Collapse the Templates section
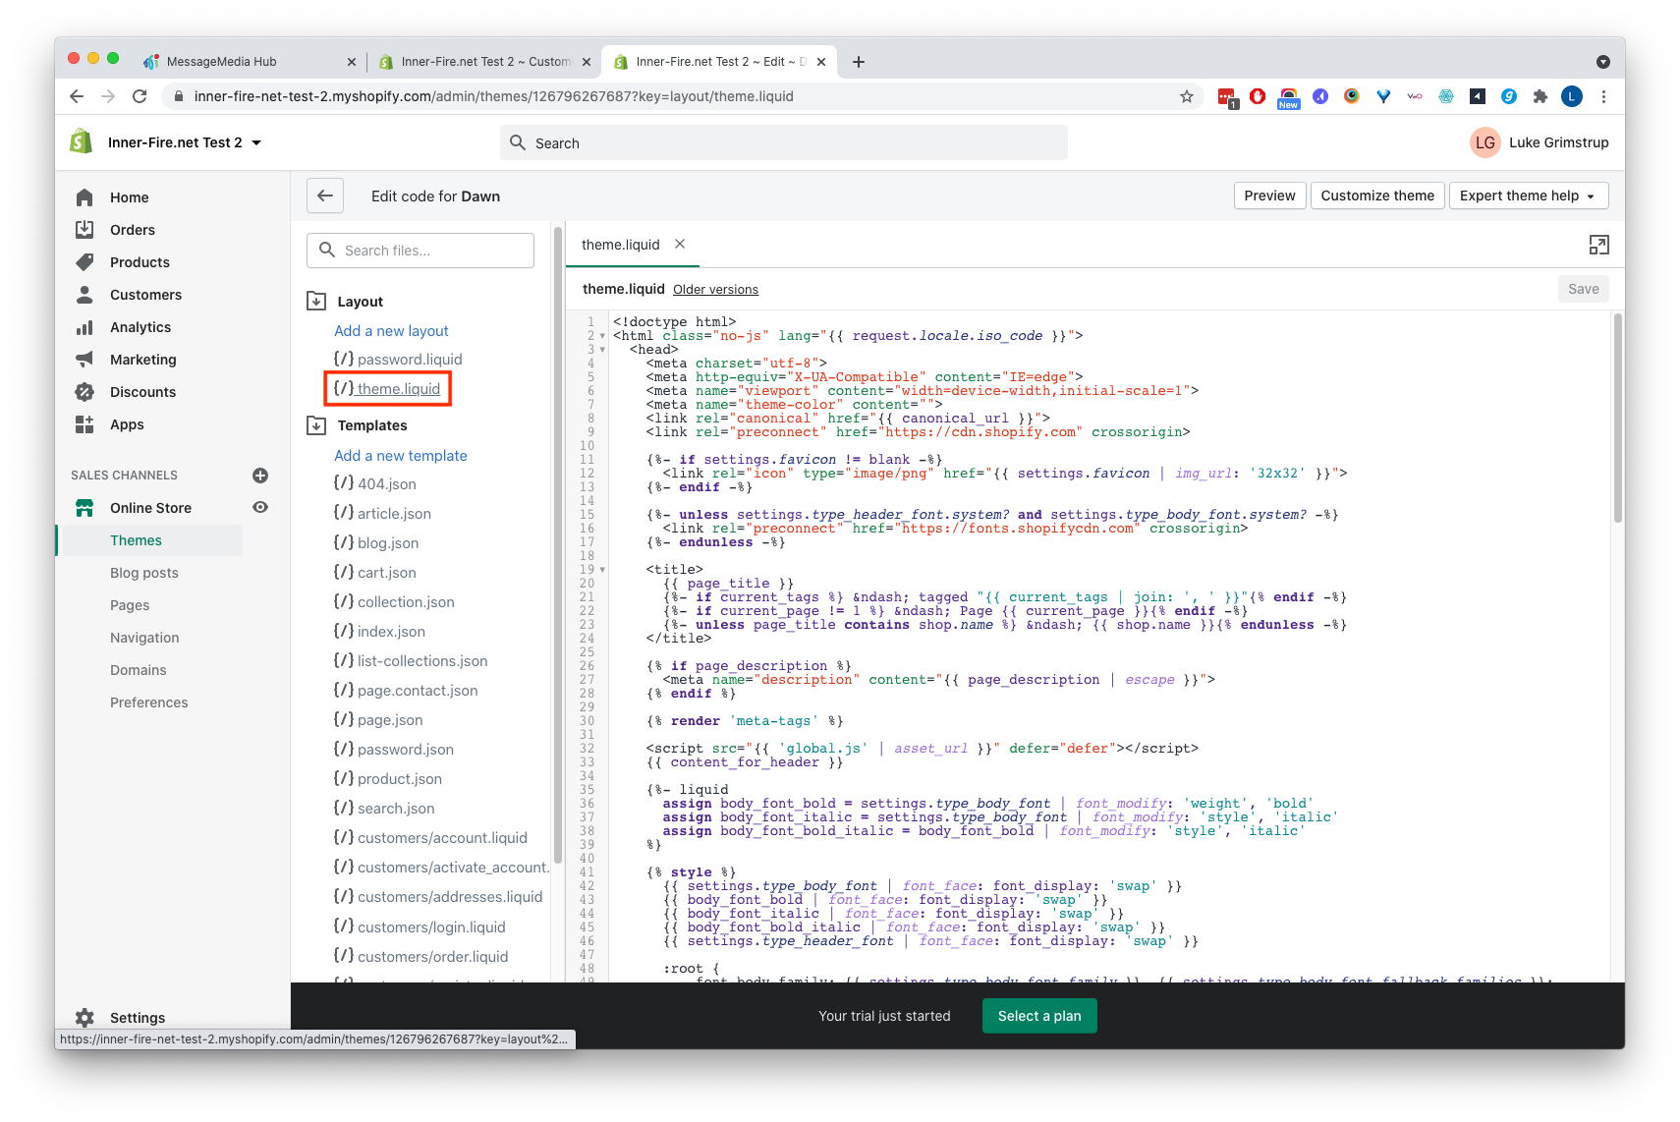The height and width of the screenshot is (1122, 1680). coord(315,424)
